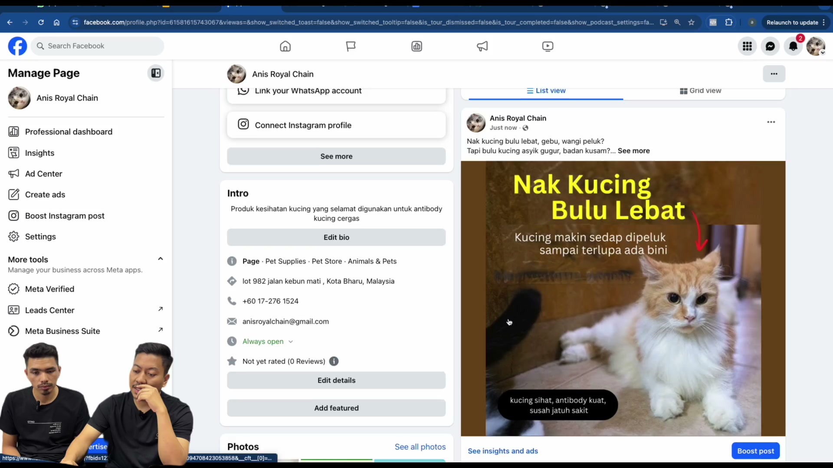Image resolution: width=833 pixels, height=468 pixels.
Task: Go back in browser history
Action: tap(10, 22)
